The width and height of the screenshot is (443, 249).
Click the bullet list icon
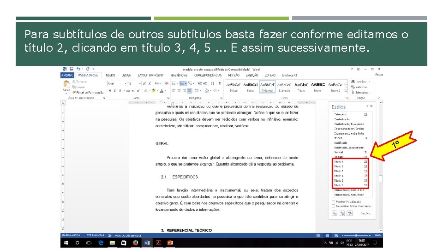point(174,83)
